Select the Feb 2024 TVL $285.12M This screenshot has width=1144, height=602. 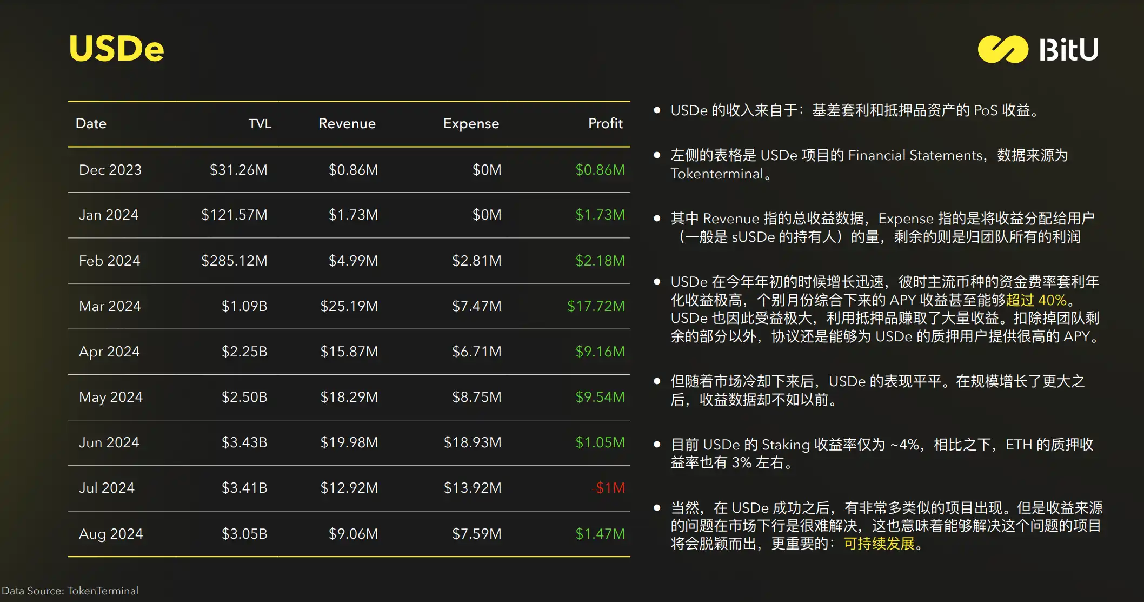tap(234, 261)
